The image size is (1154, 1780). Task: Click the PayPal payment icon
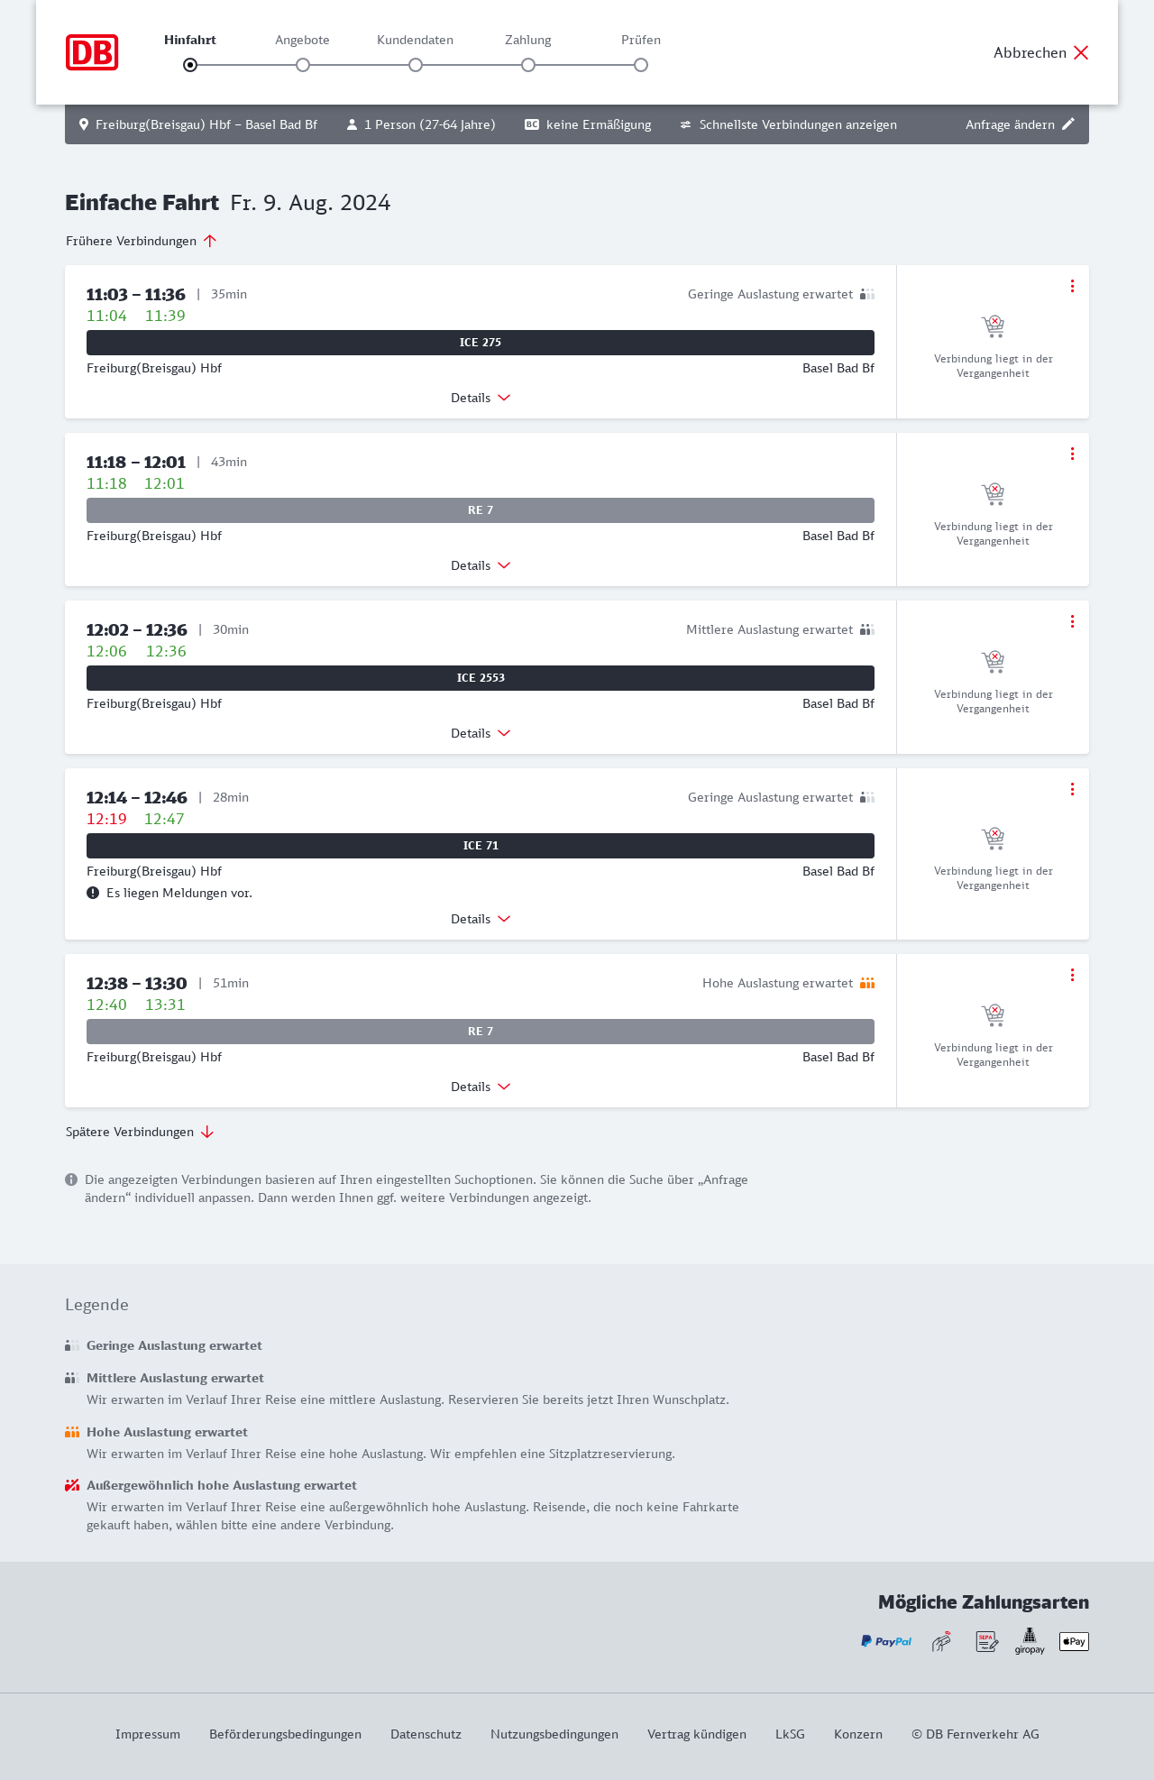886,1641
